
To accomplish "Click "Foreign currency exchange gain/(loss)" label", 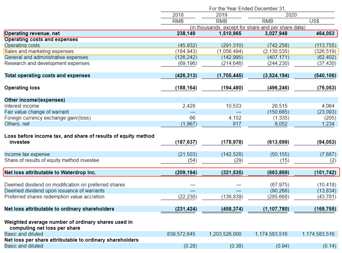I will [47, 118].
